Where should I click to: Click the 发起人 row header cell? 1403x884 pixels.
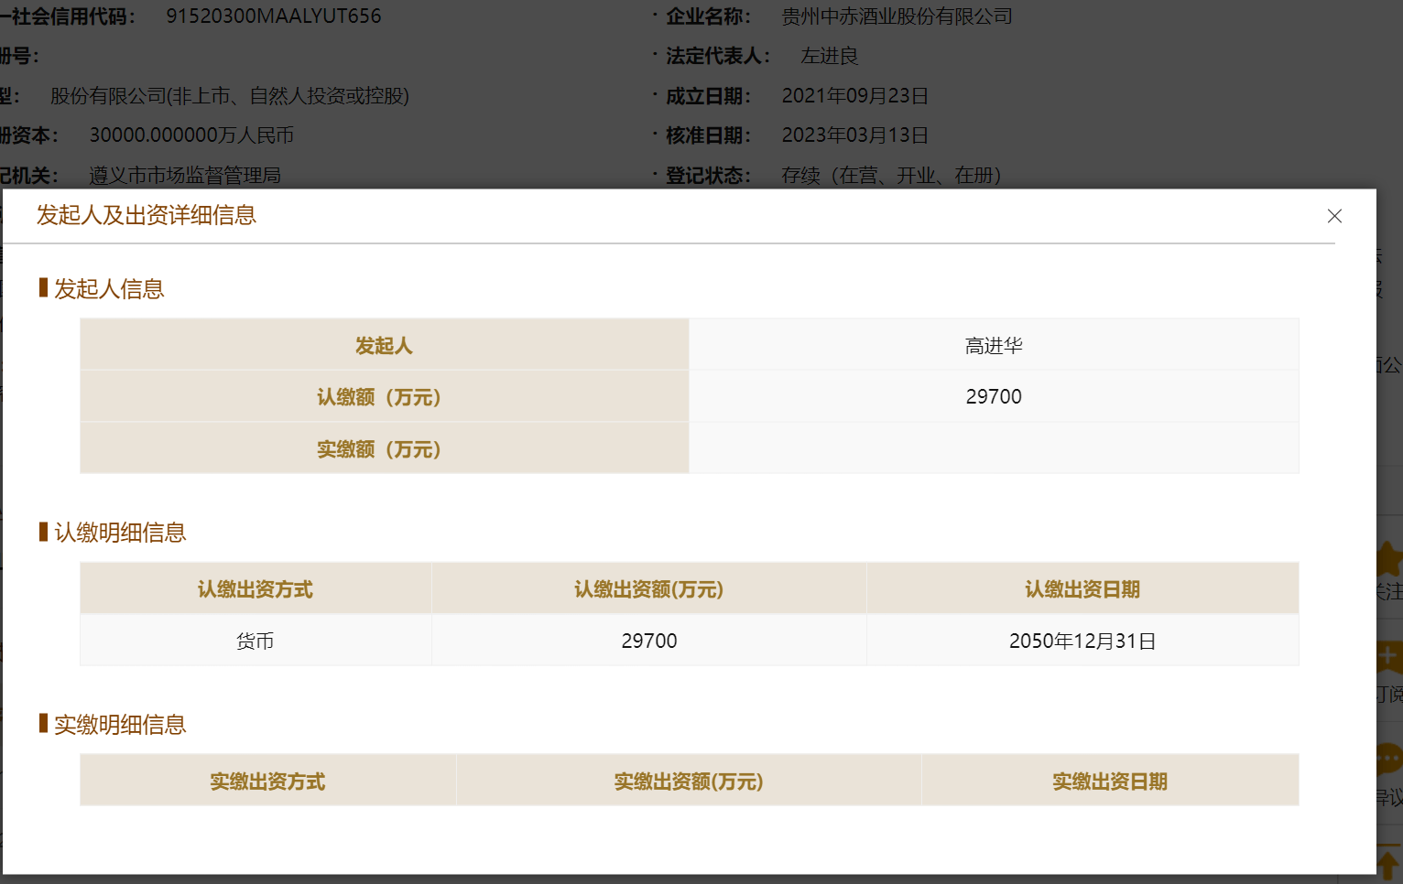385,345
